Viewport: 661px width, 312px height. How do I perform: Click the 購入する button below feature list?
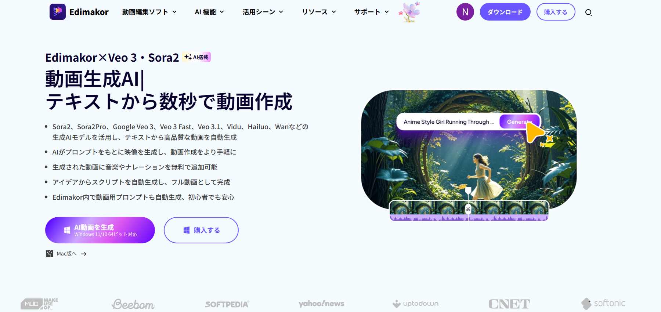click(201, 230)
